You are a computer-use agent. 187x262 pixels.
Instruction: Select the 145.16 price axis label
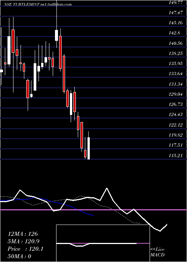coord(175,23)
